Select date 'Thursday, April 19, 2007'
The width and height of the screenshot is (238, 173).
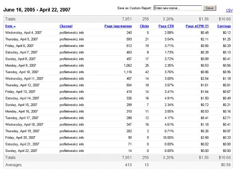[x=22, y=131]
